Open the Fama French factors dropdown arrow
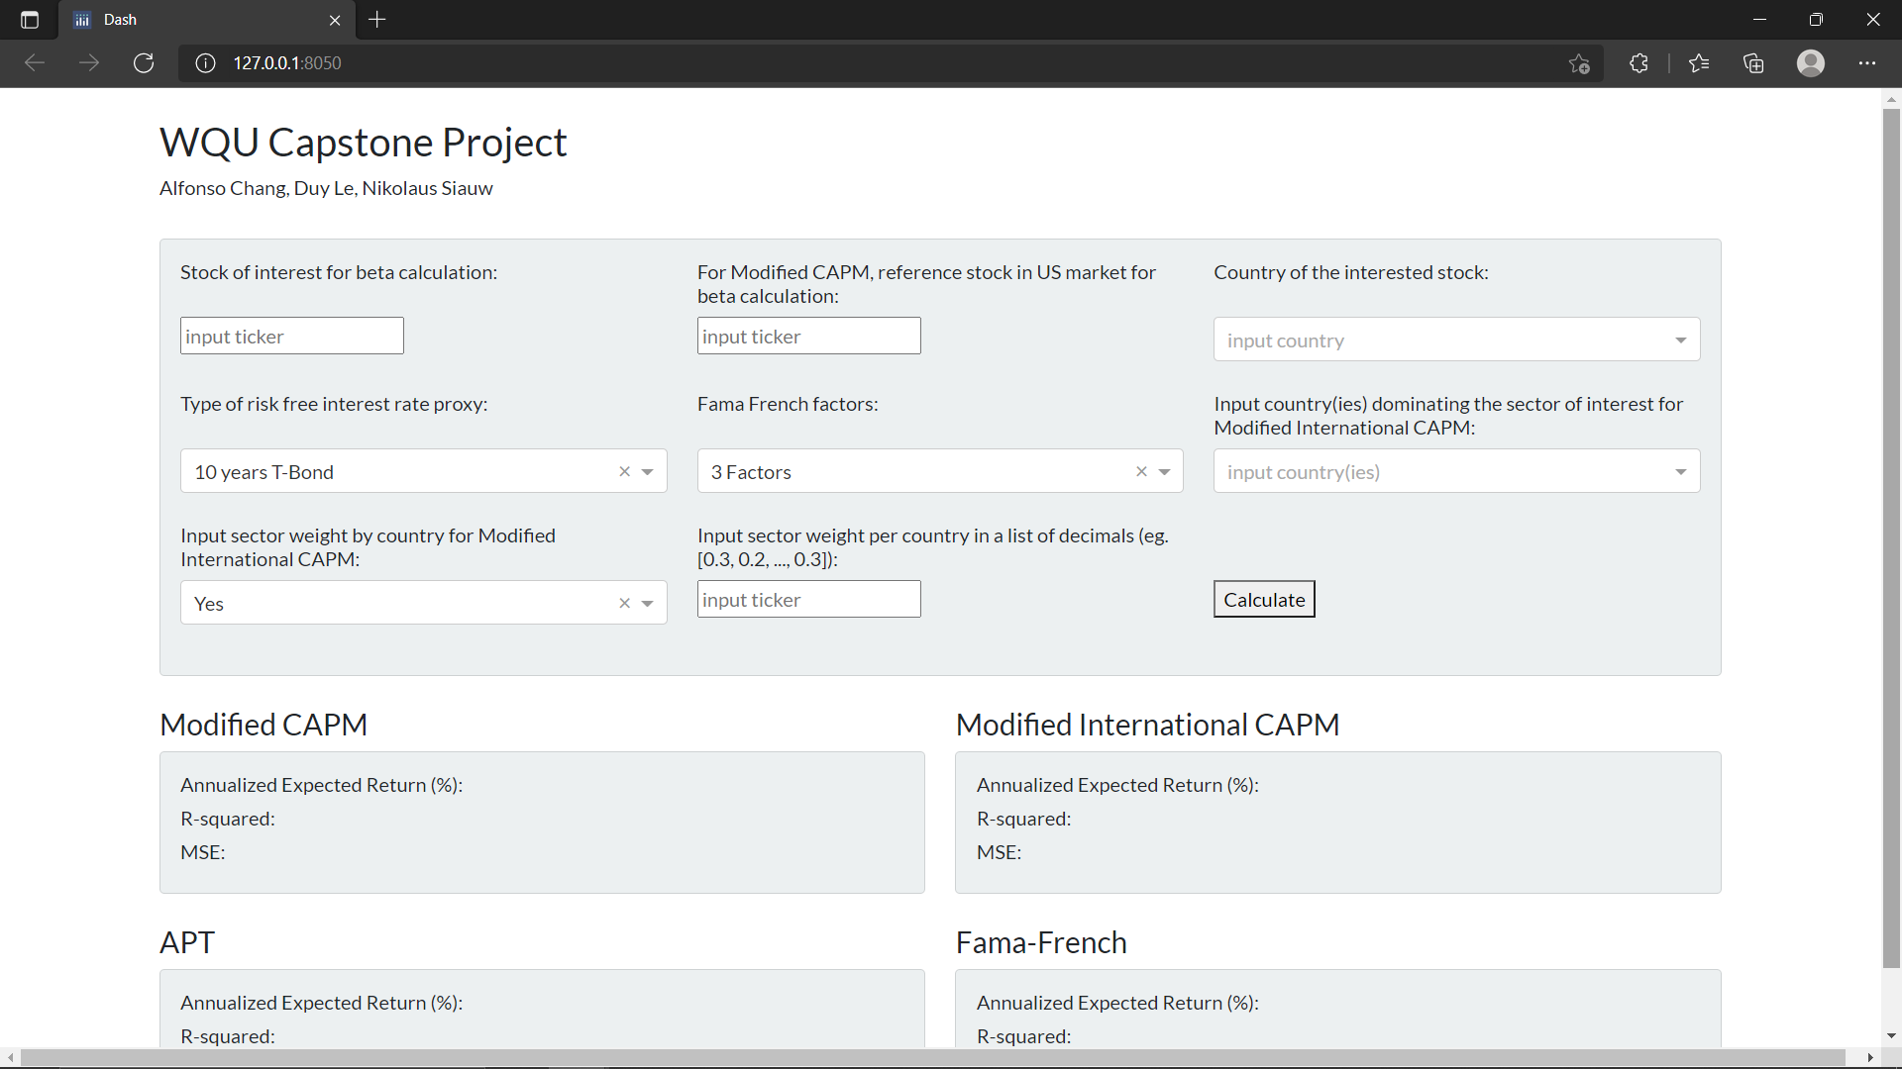The width and height of the screenshot is (1902, 1069). [1164, 472]
